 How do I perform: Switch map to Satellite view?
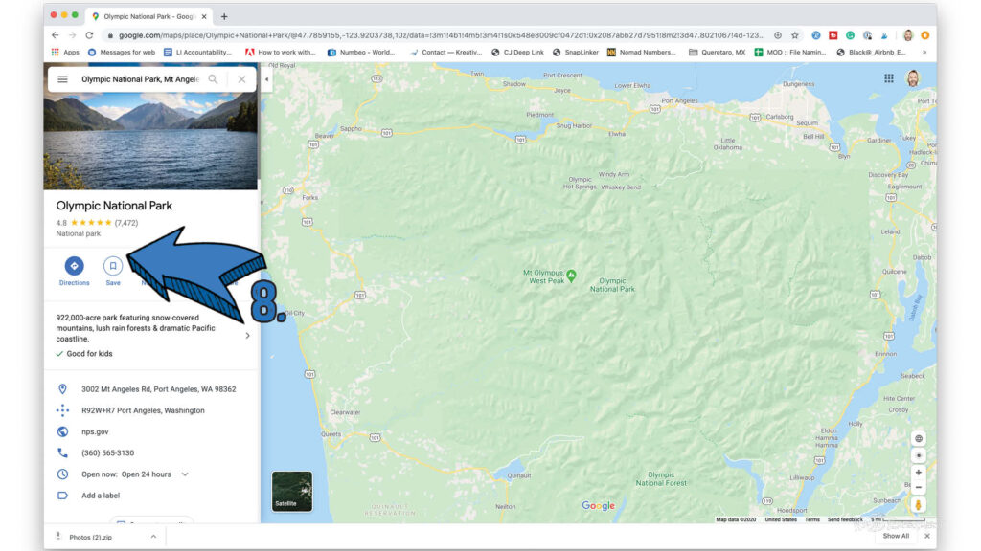tap(291, 491)
